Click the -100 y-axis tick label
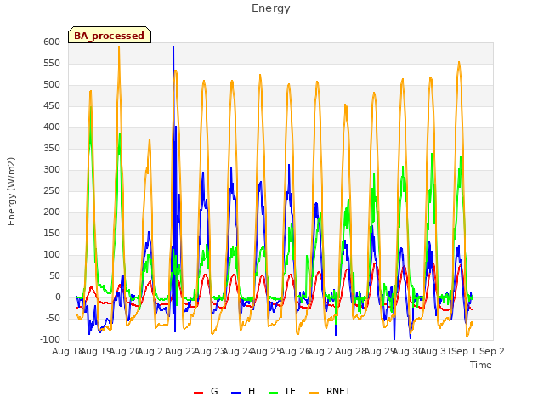The height and width of the screenshot is (408, 544). (x=50, y=339)
